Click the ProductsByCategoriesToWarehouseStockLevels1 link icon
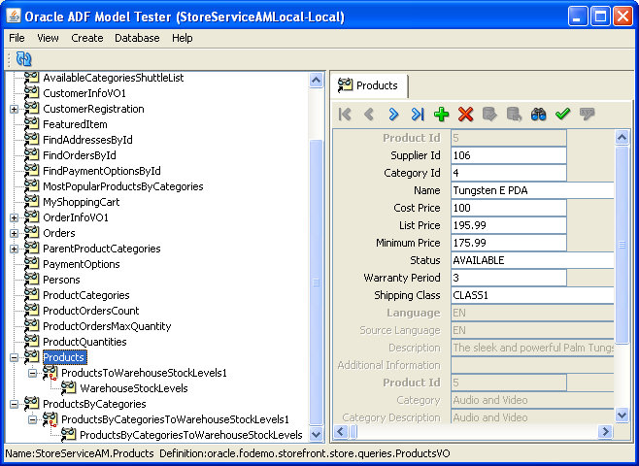The image size is (639, 466). tap(50, 418)
